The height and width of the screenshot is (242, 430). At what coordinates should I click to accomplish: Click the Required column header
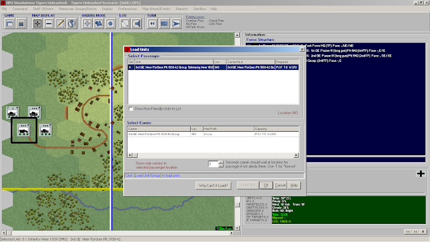287,62
